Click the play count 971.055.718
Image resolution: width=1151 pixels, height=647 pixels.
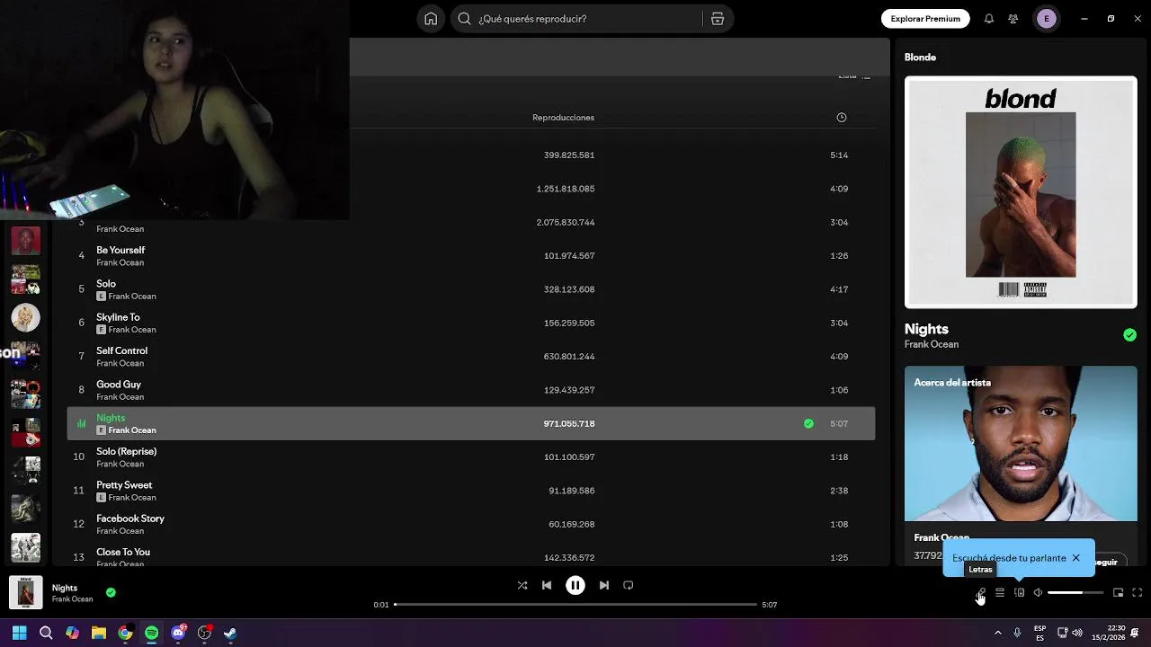(x=569, y=423)
